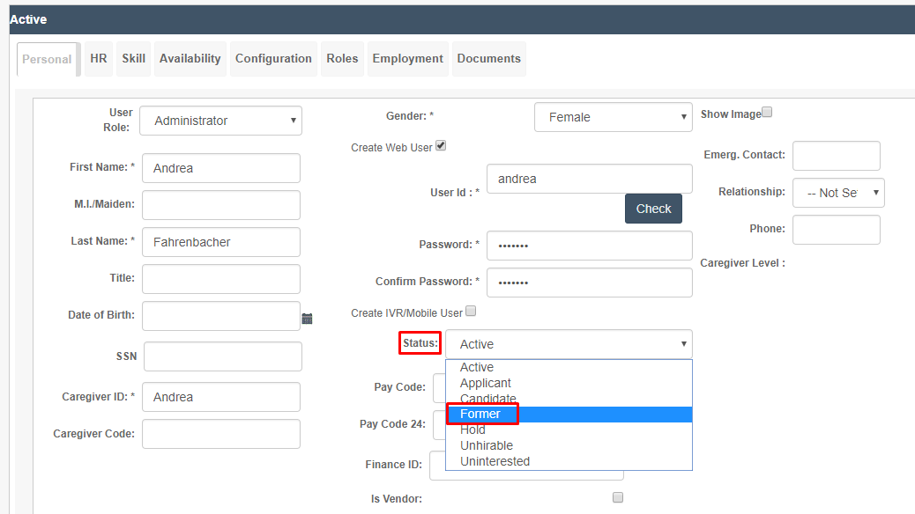Open the Gender dropdown

click(x=614, y=117)
